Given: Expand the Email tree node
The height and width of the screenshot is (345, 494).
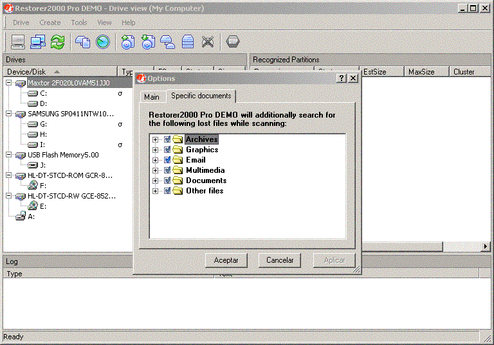Looking at the screenshot, I should click(155, 160).
